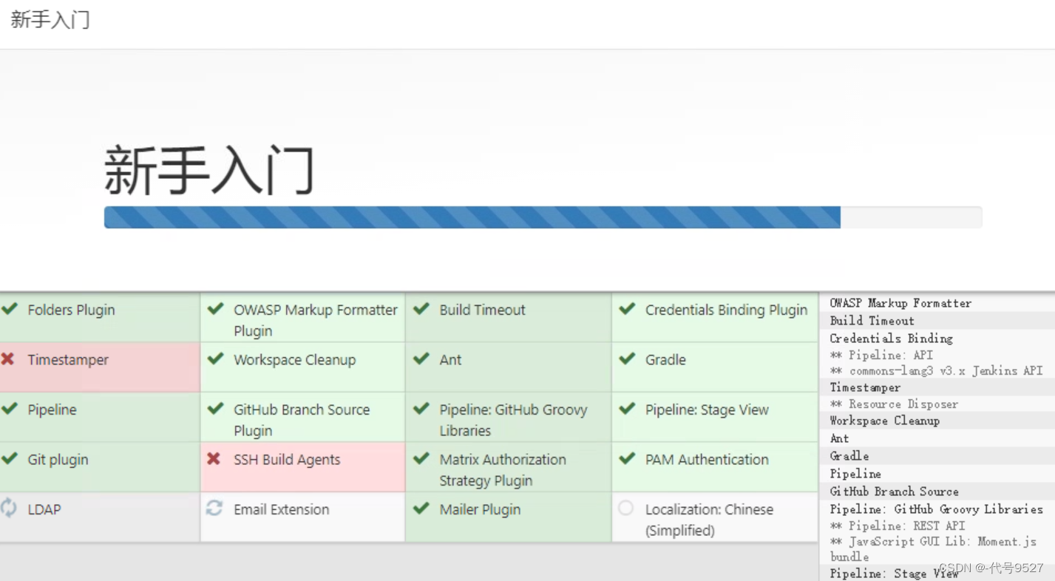Click the Git plugin label

pos(58,460)
